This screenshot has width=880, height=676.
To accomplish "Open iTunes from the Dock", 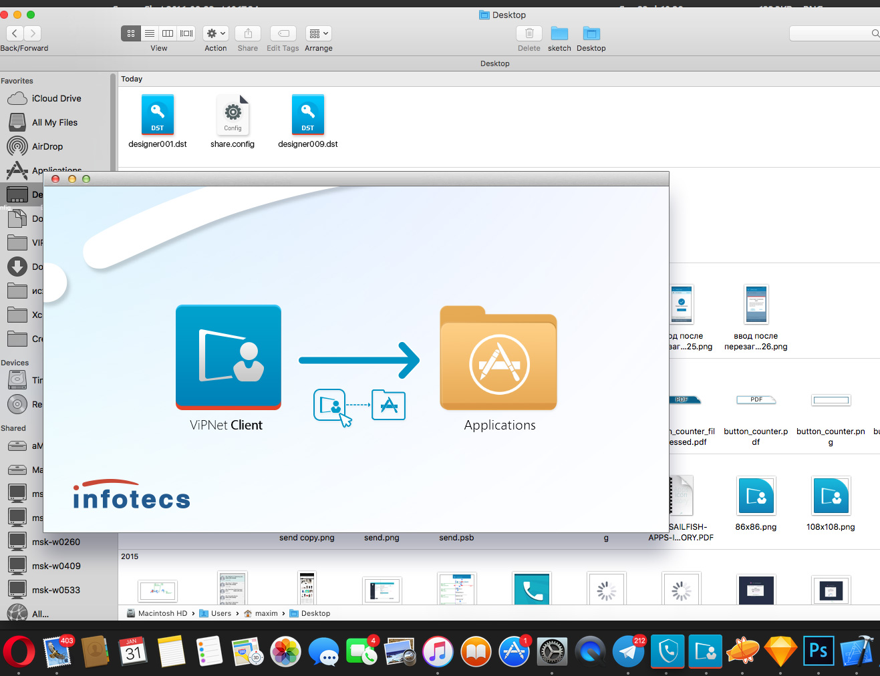I will click(438, 651).
